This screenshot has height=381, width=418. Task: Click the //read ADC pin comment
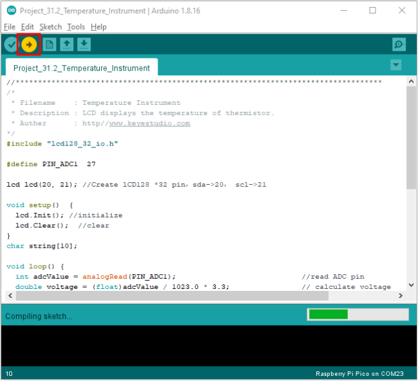coord(333,277)
